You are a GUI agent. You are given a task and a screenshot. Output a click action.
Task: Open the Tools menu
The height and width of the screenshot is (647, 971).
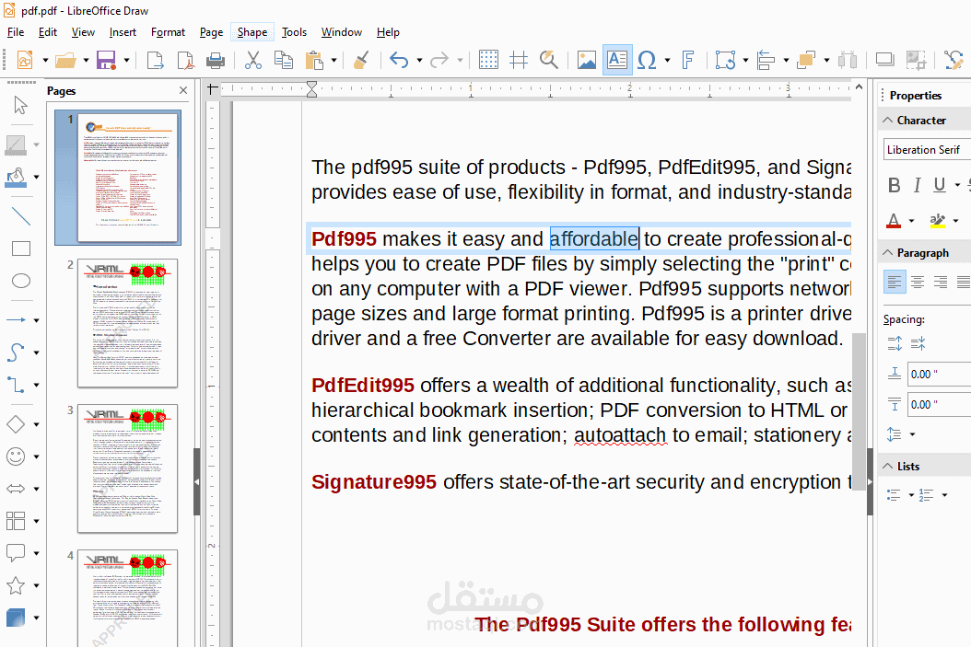[x=294, y=31]
